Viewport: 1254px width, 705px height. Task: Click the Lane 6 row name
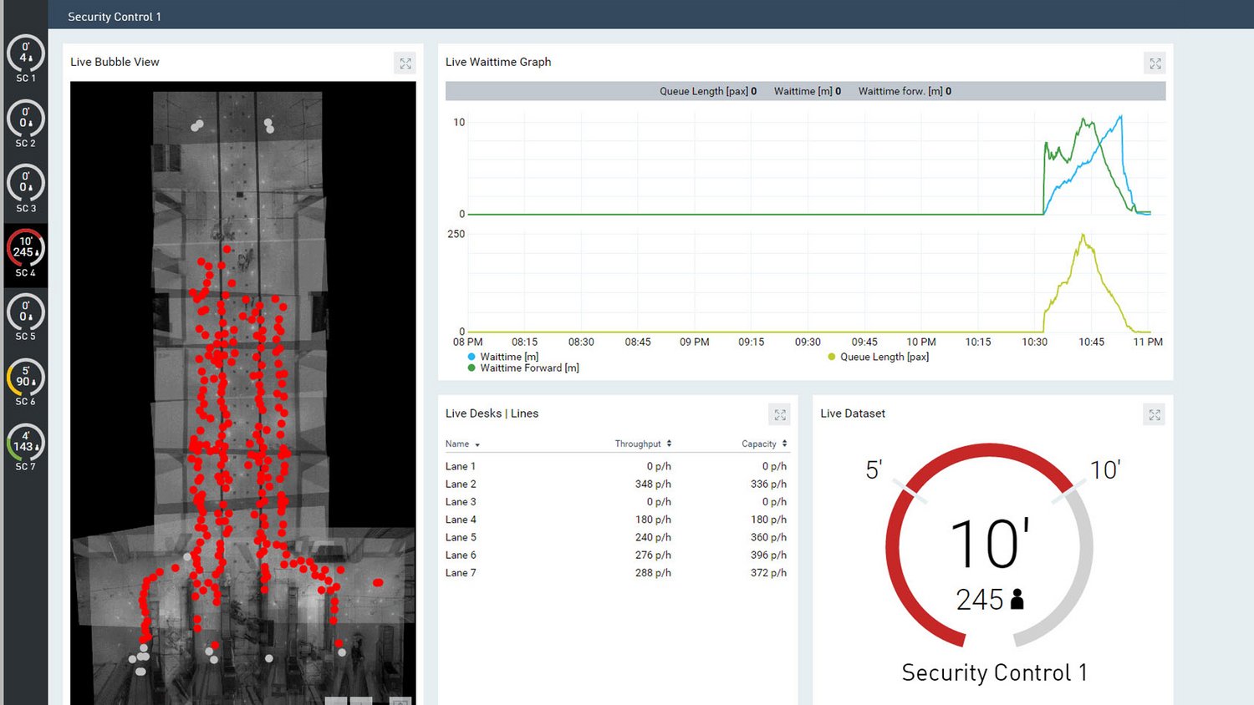[x=461, y=555]
